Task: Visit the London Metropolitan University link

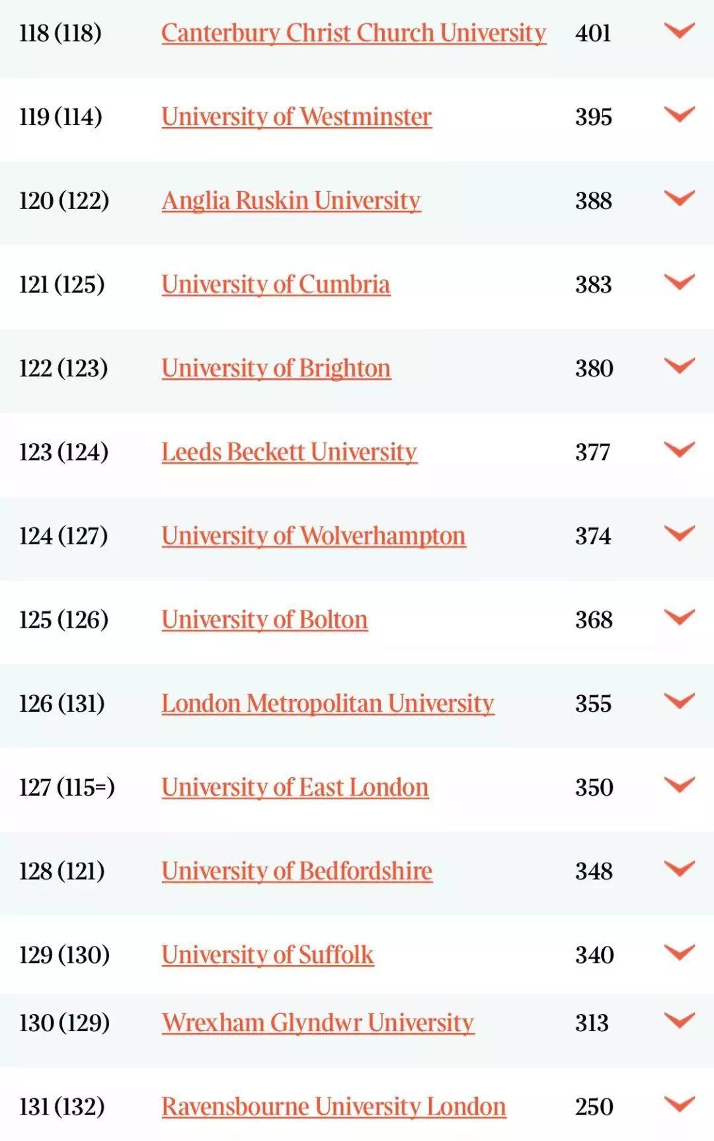Action: (327, 703)
